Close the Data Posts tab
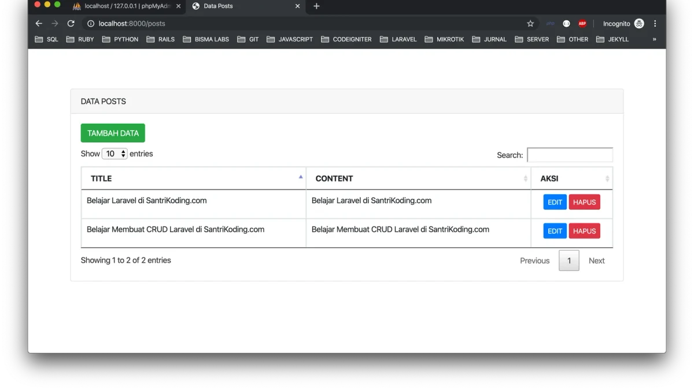Image resolution: width=694 pixels, height=390 pixels. pyautogui.click(x=298, y=6)
